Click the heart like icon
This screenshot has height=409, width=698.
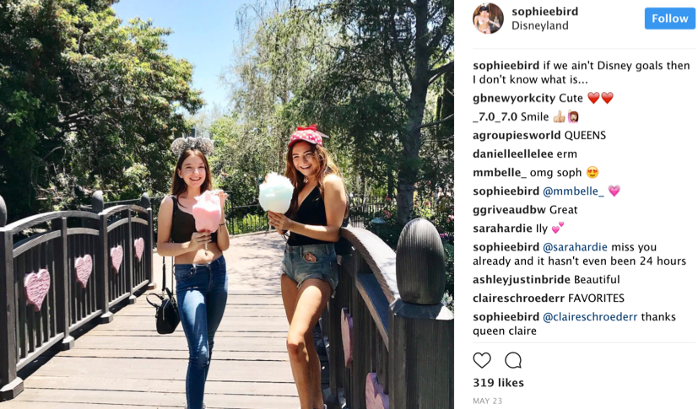pos(482,360)
